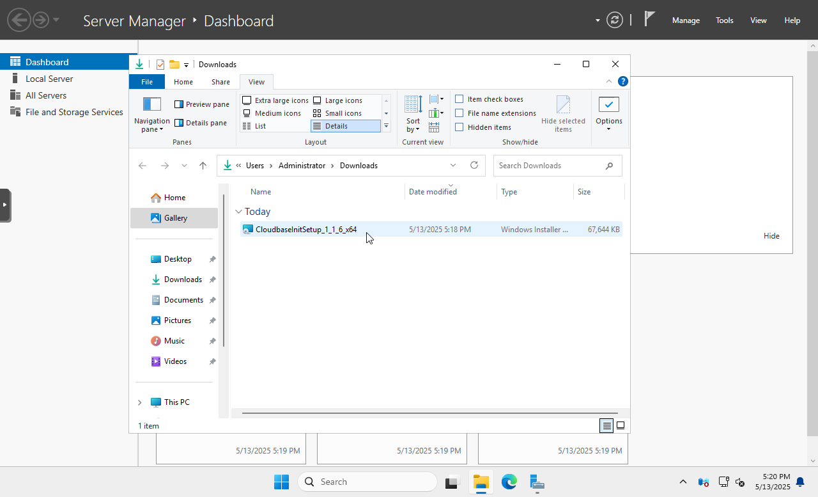The width and height of the screenshot is (818, 497).
Task: Open Microsoft Edge from the taskbar
Action: coord(509,482)
